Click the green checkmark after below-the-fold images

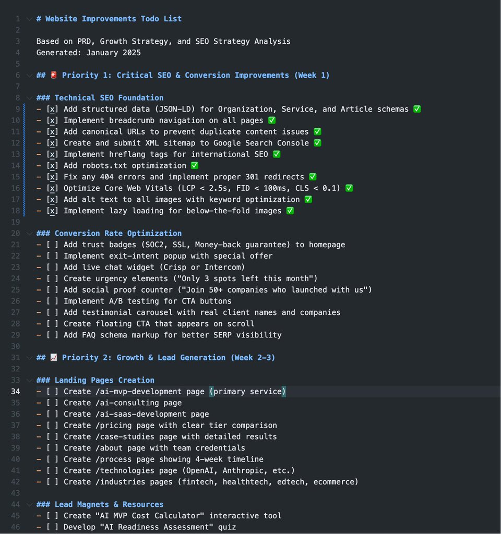pyautogui.click(x=290, y=211)
